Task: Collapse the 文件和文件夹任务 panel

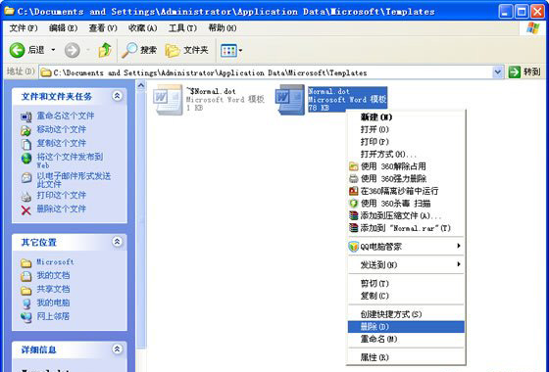Action: pyautogui.click(x=117, y=96)
